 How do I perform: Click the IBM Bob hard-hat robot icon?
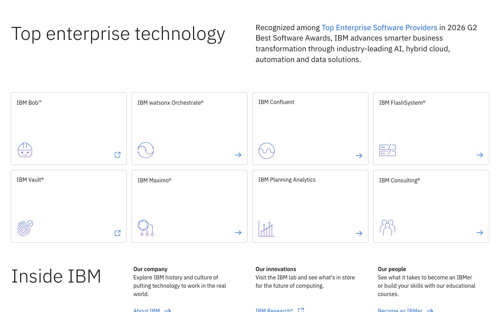tap(25, 150)
